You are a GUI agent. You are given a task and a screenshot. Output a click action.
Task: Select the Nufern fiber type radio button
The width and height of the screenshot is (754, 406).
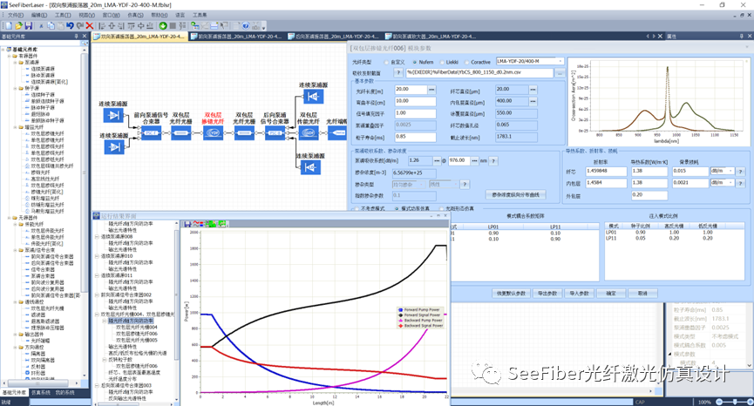(415, 62)
